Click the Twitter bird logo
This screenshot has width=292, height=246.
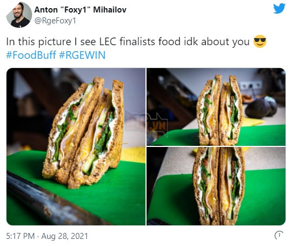279,8
